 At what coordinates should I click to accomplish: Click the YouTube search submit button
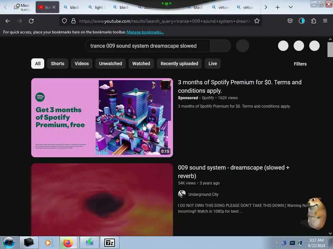click(220, 46)
